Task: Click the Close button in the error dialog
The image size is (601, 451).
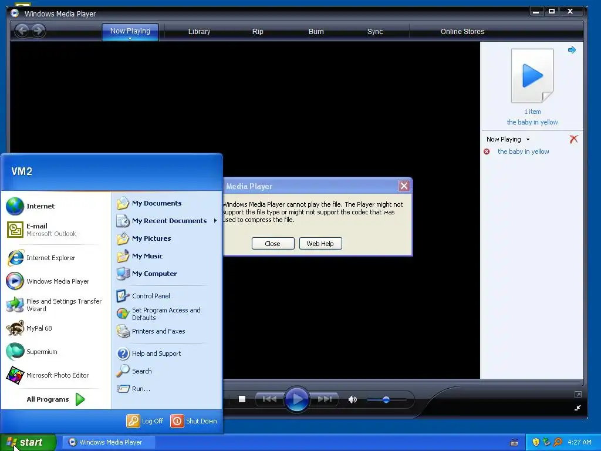Action: point(272,244)
